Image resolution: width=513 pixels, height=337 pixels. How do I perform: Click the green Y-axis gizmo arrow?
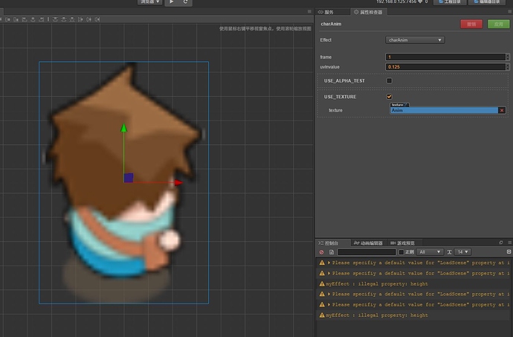pyautogui.click(x=124, y=129)
